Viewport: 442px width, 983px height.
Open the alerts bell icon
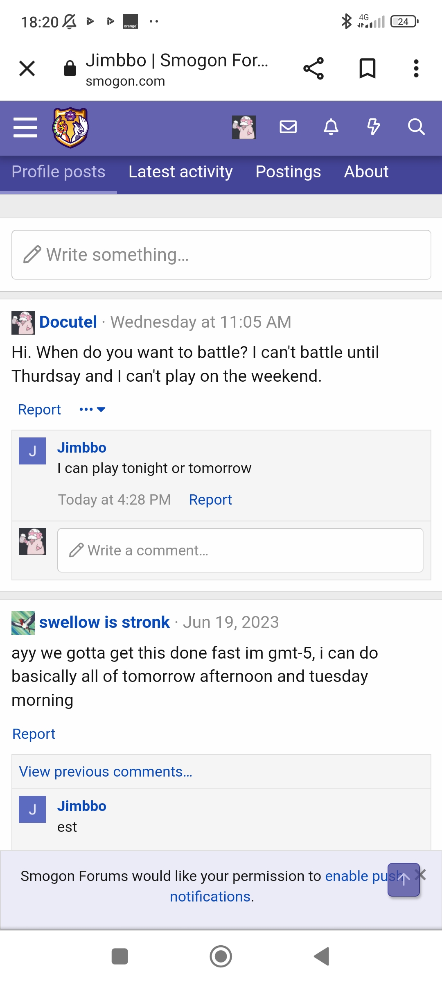click(x=331, y=127)
